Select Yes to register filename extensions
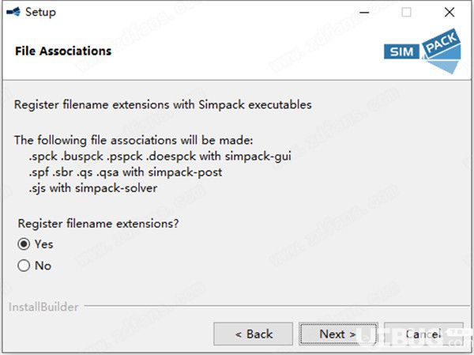474x355 pixels. click(x=24, y=244)
